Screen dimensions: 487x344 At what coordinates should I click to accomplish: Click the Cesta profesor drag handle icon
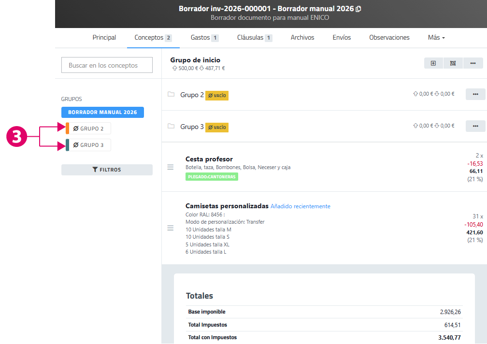(170, 167)
